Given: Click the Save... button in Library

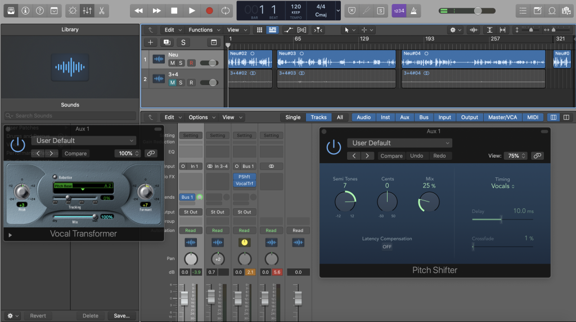Looking at the screenshot, I should (121, 316).
